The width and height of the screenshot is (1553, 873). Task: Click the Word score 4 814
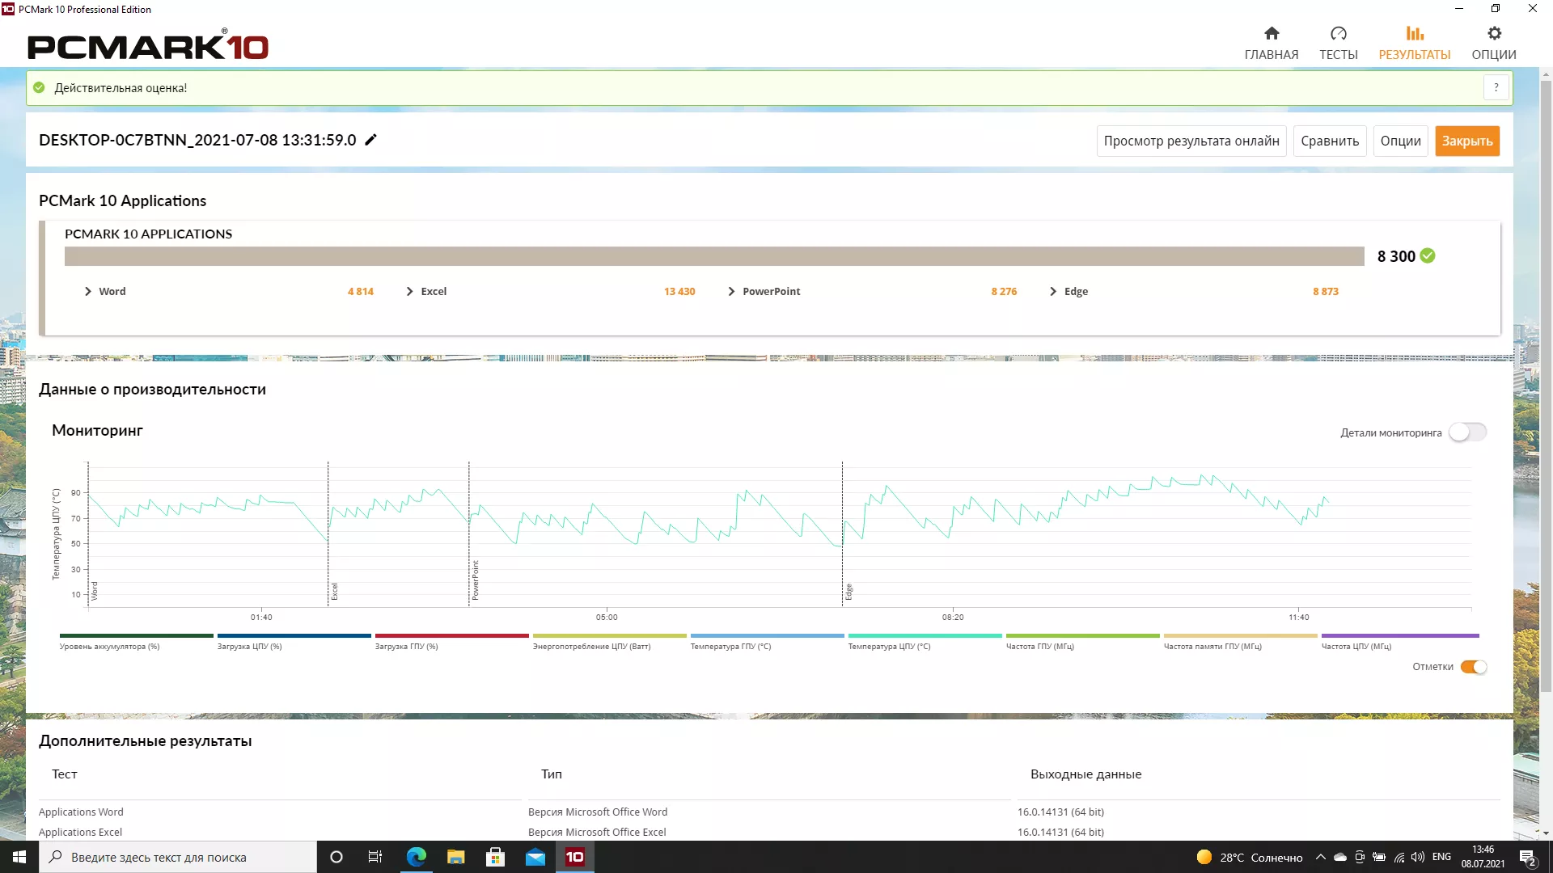pyautogui.click(x=361, y=291)
